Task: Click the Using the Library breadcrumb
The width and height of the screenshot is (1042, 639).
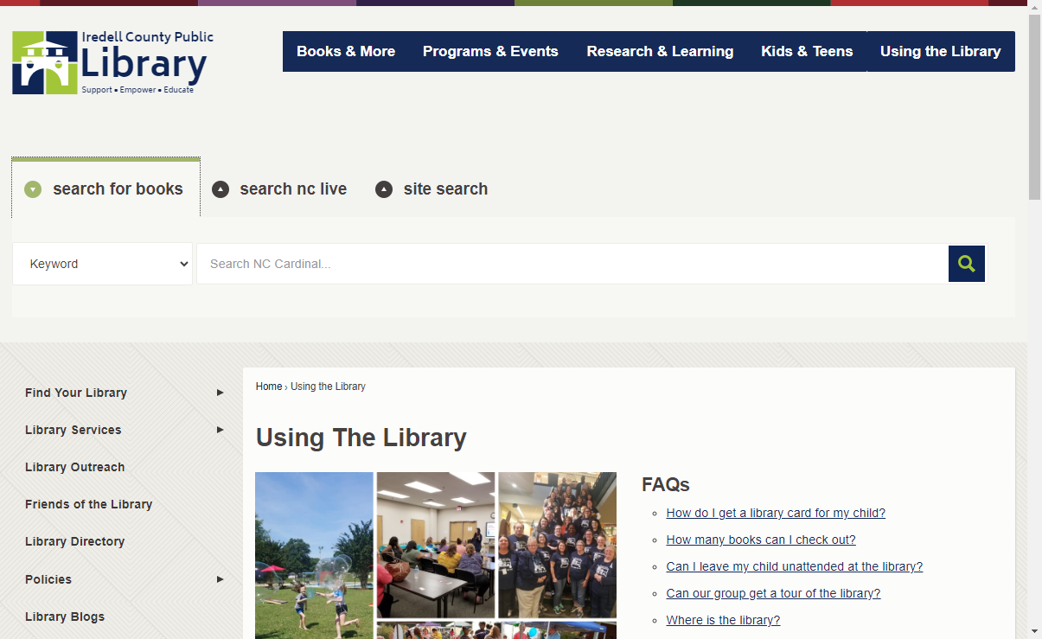Action: (x=328, y=387)
